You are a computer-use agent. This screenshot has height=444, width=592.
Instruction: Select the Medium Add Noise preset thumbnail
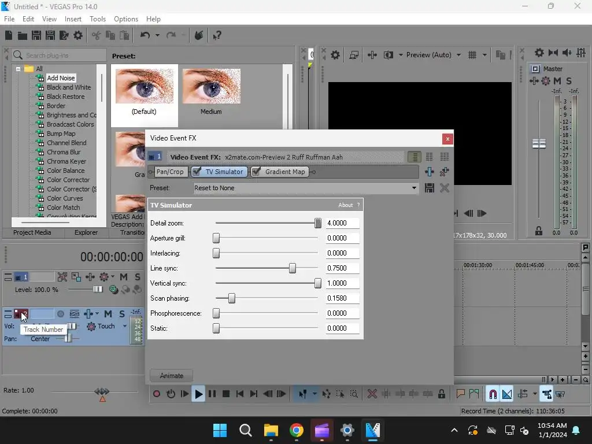[x=212, y=87]
